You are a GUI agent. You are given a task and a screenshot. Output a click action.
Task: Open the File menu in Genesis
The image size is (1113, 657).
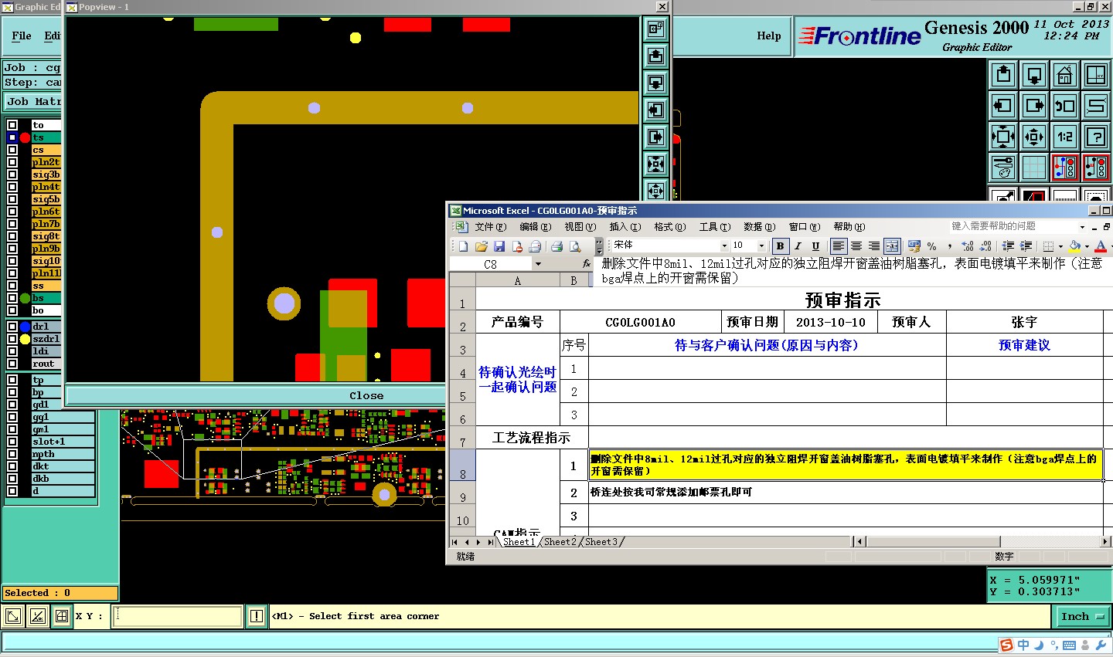pos(22,36)
